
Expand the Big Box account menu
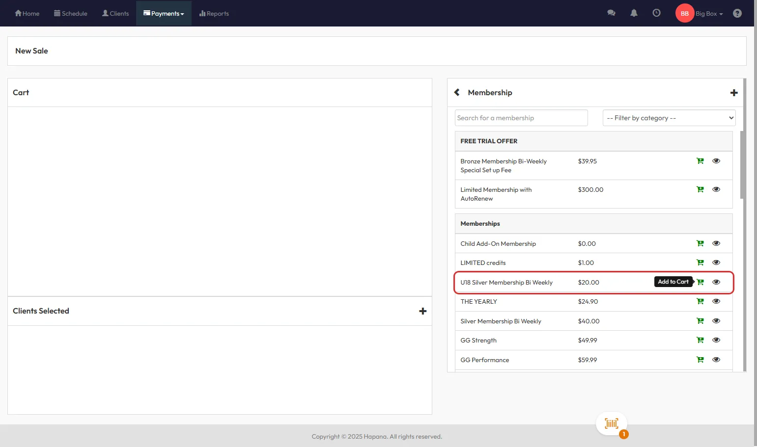709,14
